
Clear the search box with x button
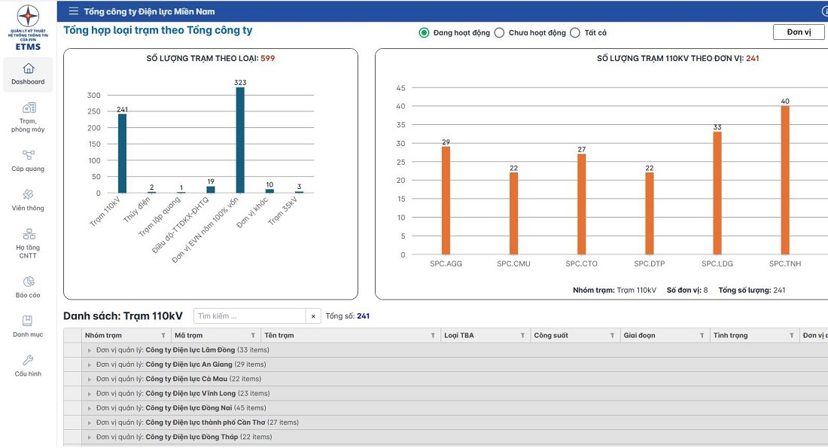[x=313, y=316]
